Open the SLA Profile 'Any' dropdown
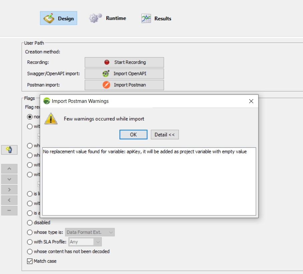 coord(85,242)
